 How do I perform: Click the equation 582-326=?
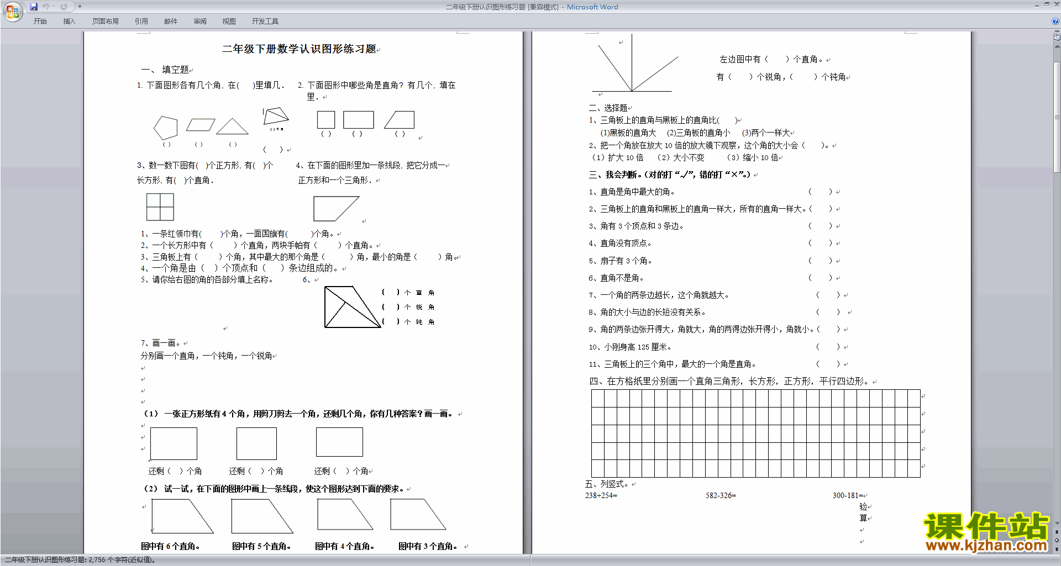tap(721, 495)
